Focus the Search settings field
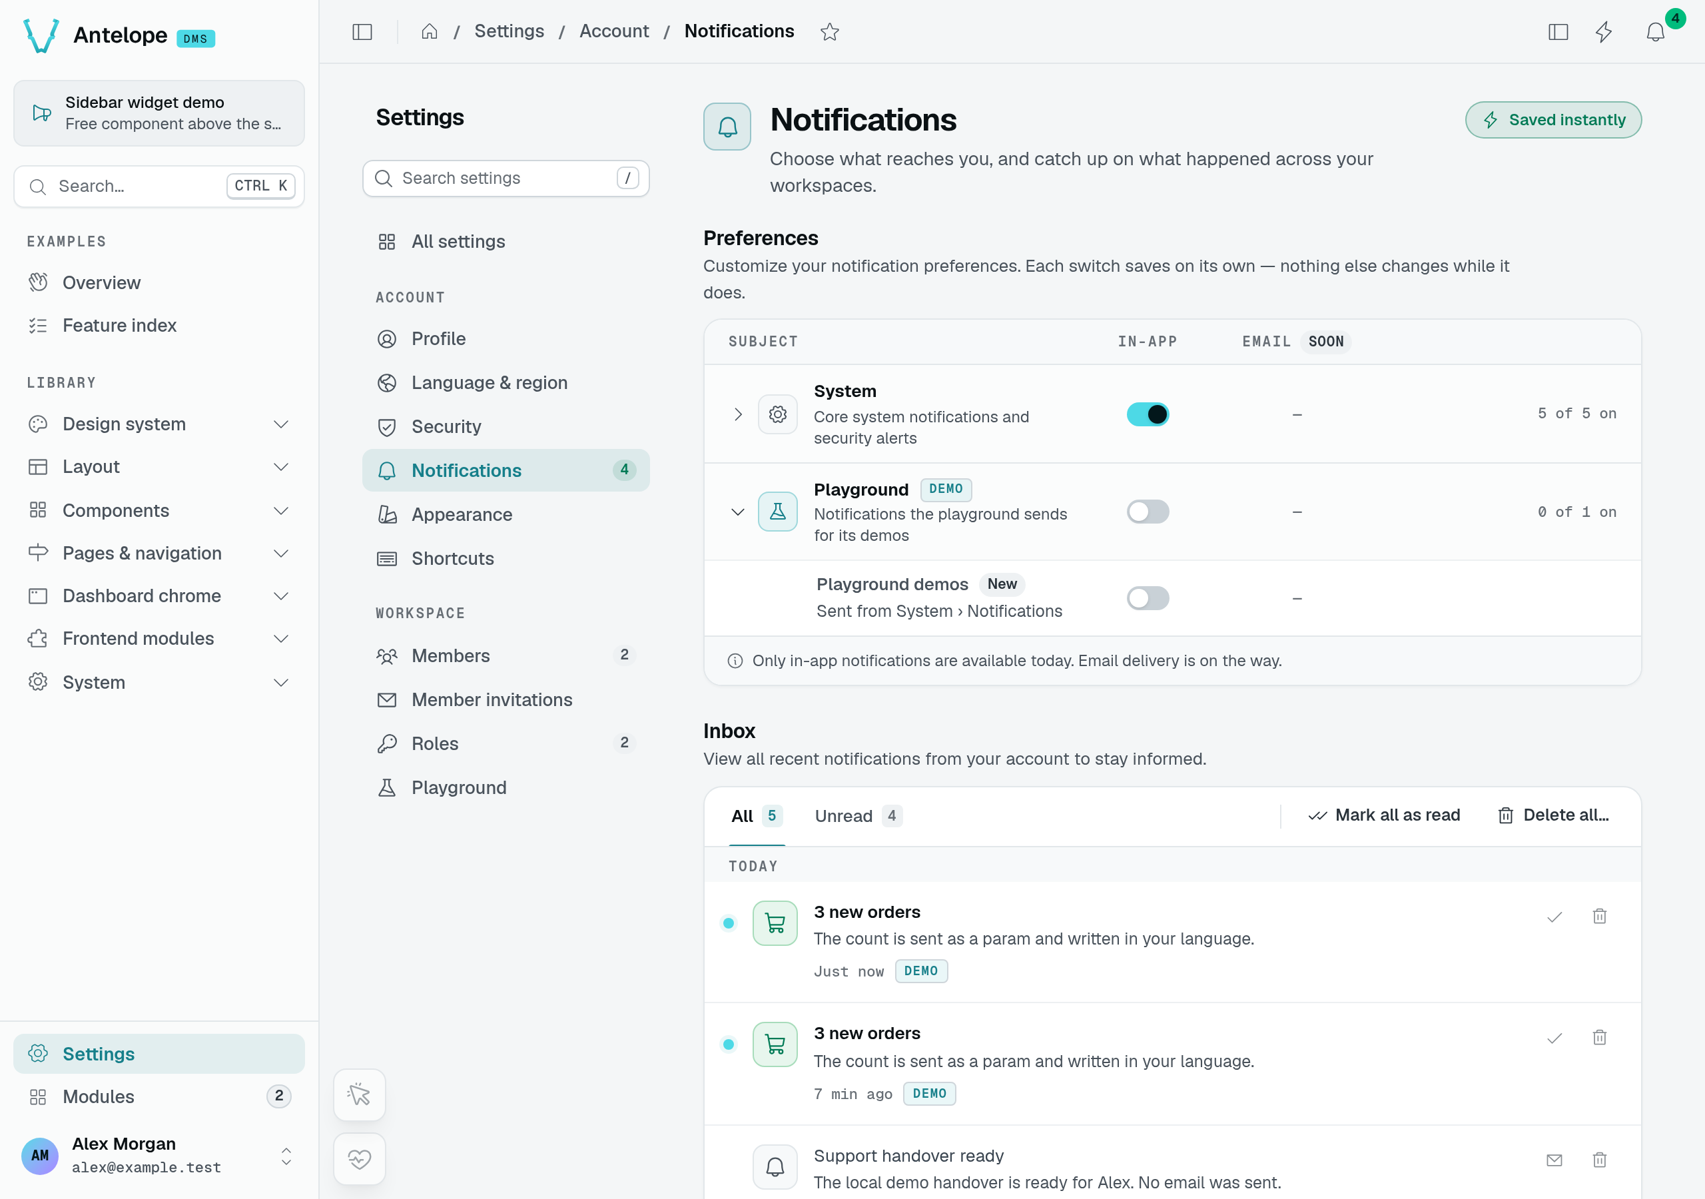 506,179
